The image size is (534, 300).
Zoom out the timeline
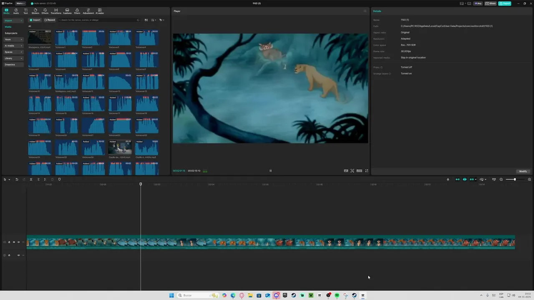coord(501,180)
